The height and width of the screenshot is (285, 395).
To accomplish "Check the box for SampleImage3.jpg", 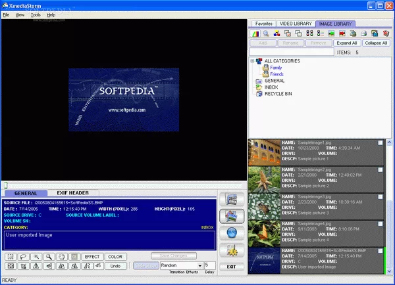I will (x=381, y=197).
